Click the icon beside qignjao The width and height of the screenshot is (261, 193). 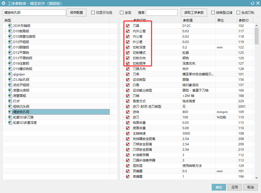(10, 74)
